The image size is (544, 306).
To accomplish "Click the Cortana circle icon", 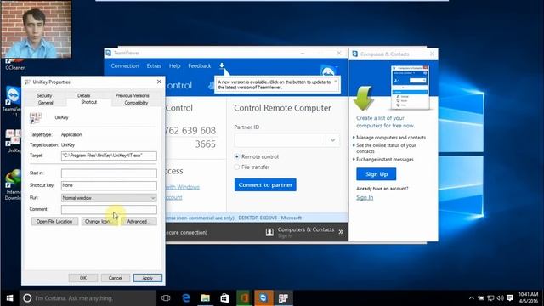I will click(27, 298).
